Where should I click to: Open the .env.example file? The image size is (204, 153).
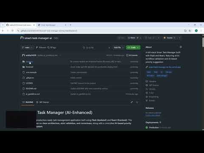(x=31, y=72)
